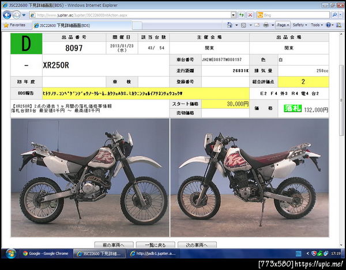Switch to JSC22600 taskbar window
Screen dimensions: 346x270
pyautogui.click(x=99, y=253)
